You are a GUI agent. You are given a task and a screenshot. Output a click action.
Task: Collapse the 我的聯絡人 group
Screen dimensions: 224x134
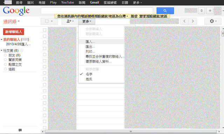coord(1,40)
